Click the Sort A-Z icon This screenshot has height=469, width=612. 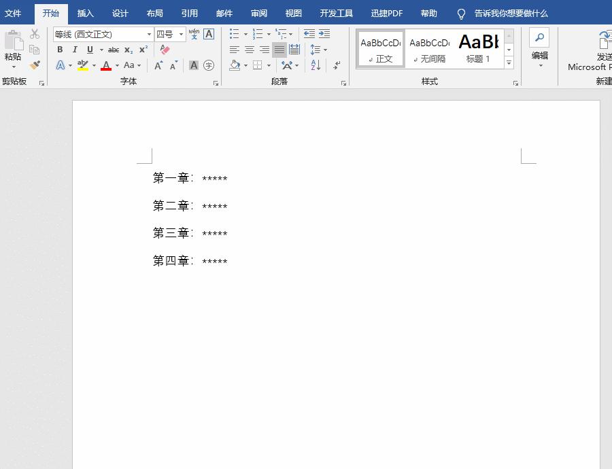pos(316,65)
